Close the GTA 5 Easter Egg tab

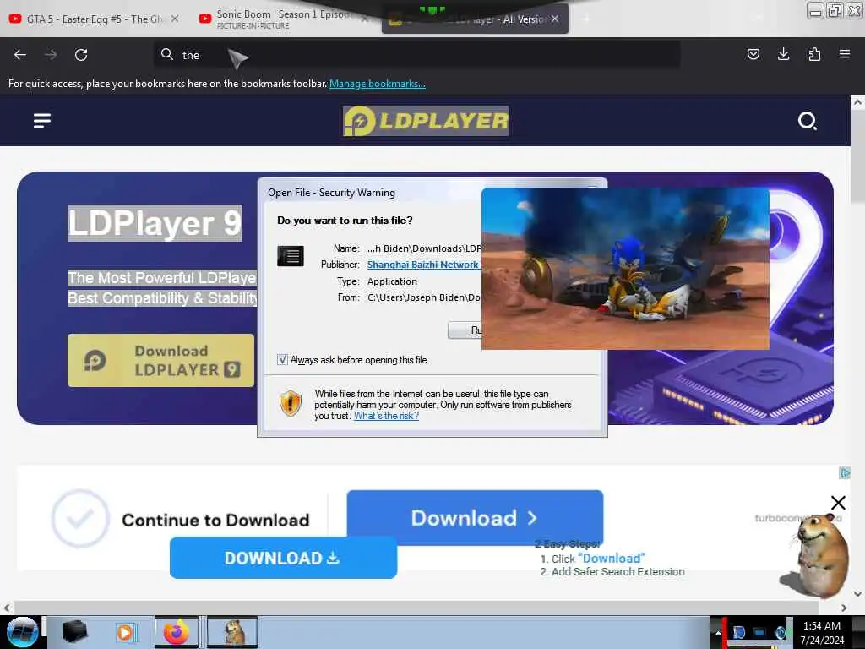pos(175,19)
